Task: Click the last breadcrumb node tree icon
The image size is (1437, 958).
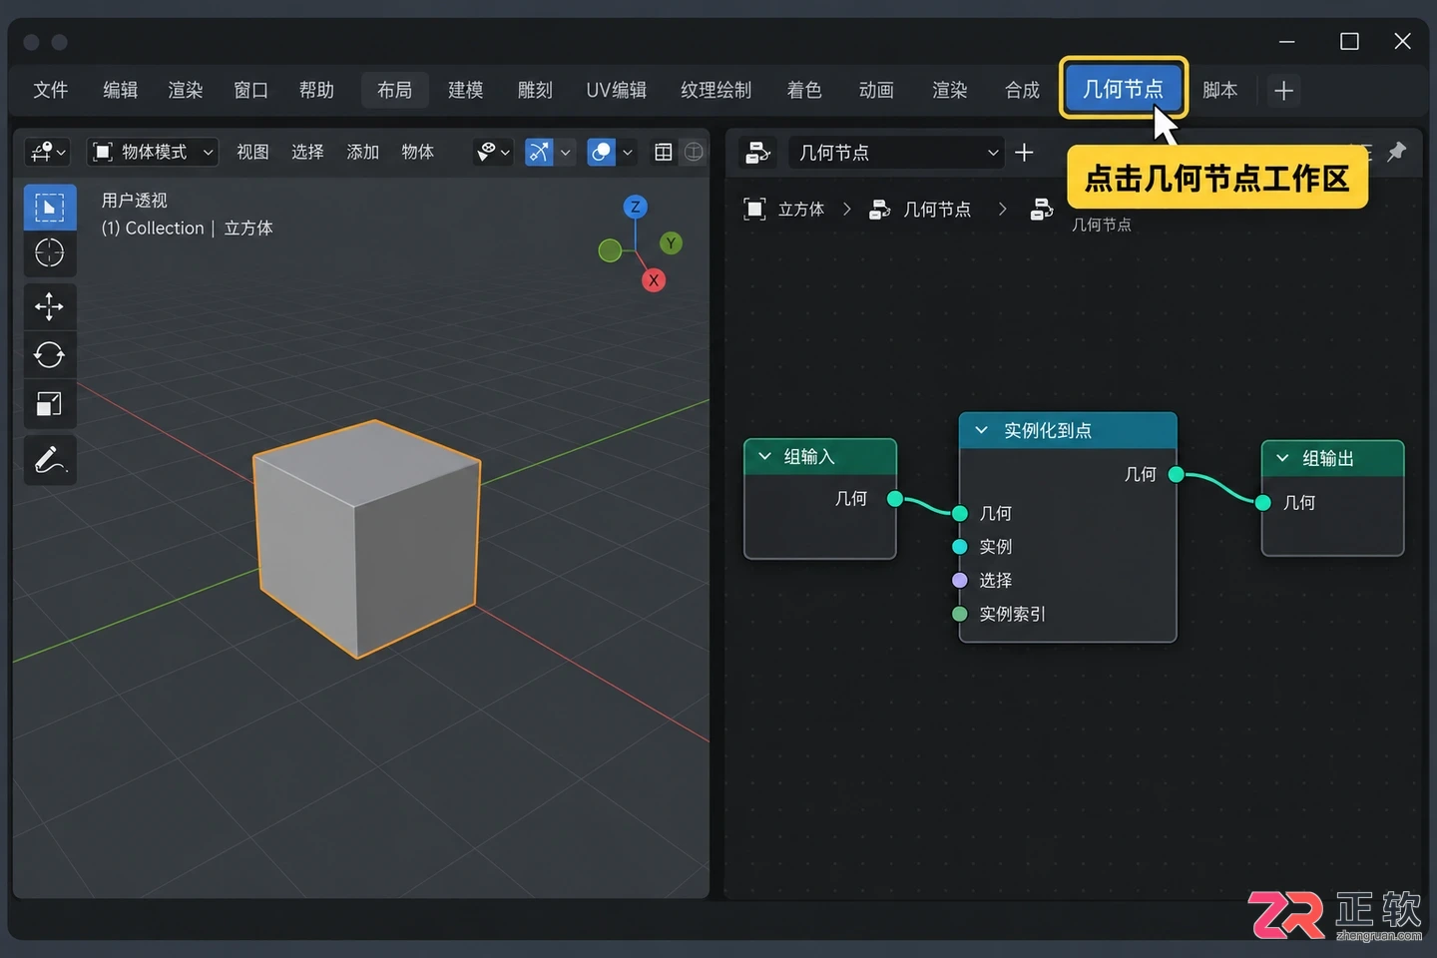Action: 1042,210
